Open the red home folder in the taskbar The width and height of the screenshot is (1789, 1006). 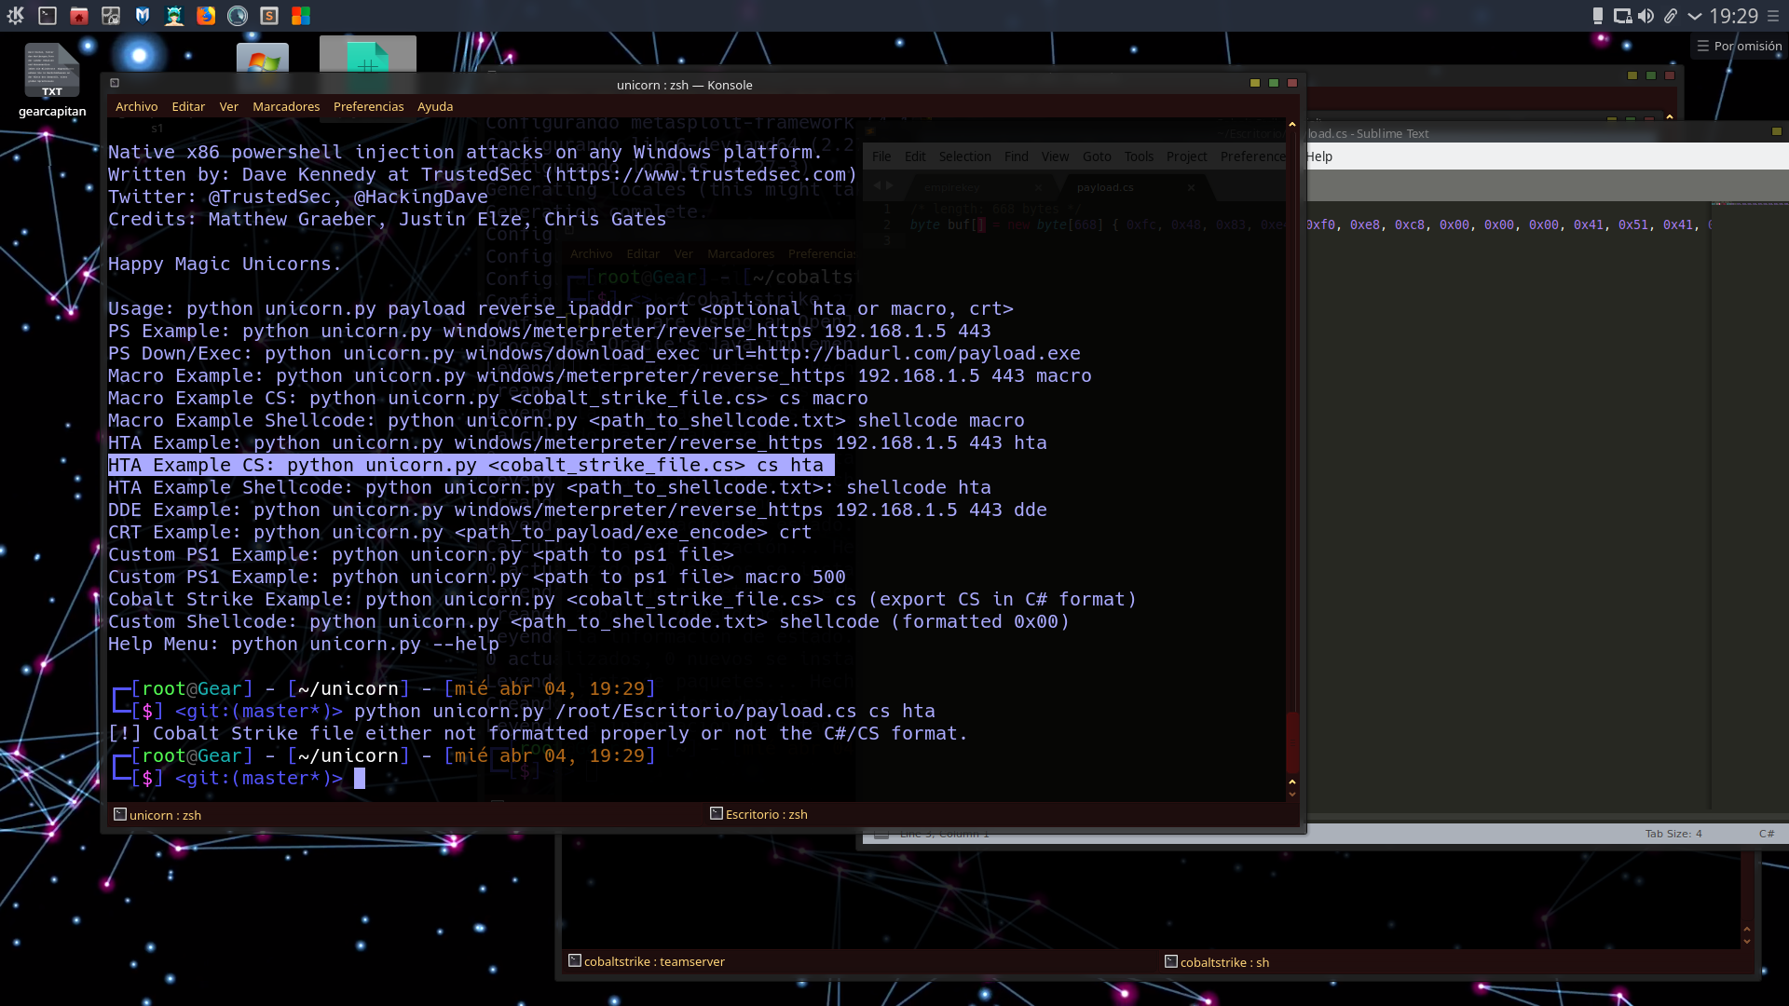point(80,15)
